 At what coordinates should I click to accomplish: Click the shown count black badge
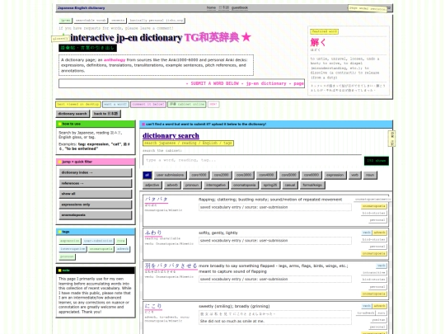(x=377, y=161)
